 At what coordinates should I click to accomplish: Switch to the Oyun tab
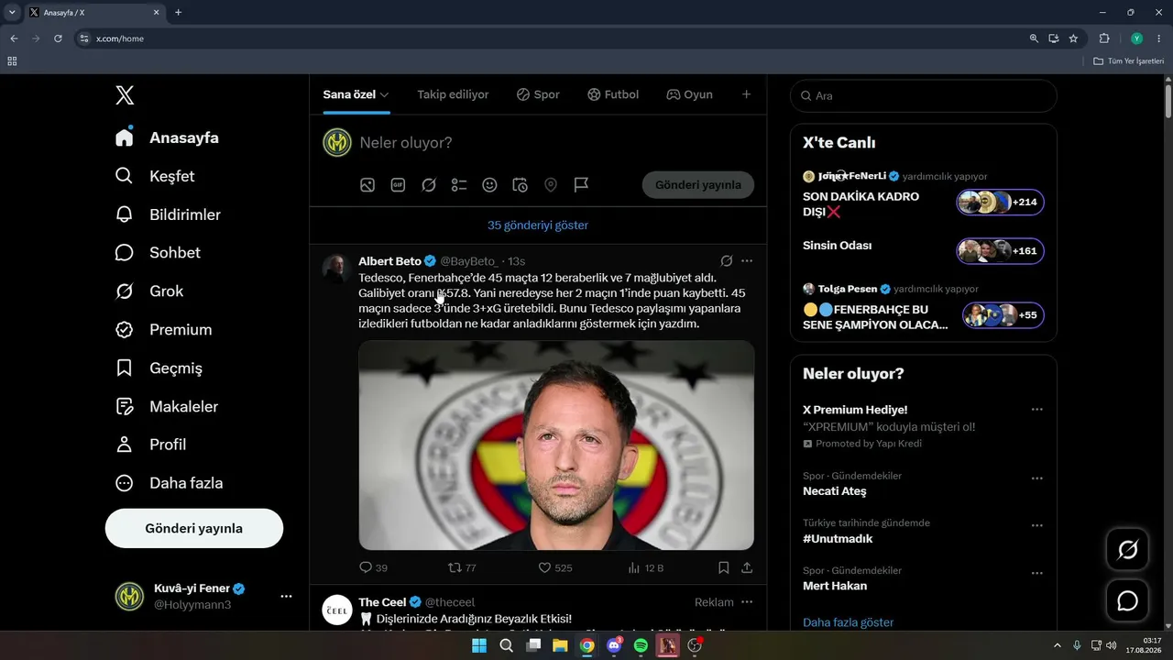coord(689,94)
